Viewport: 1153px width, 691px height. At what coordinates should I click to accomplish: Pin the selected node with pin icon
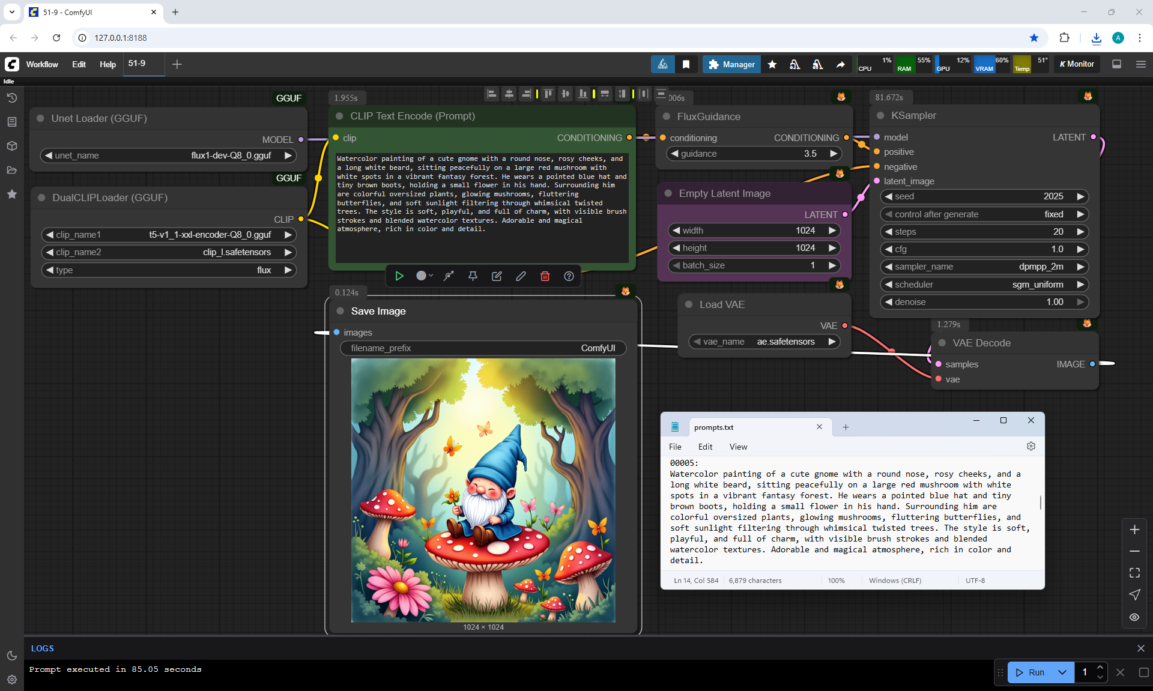coord(473,276)
